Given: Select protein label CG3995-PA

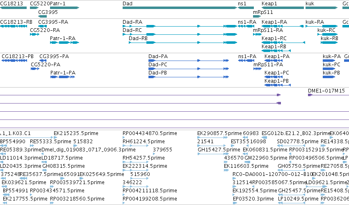Looking at the screenshot, I should pyautogui.click(x=54, y=56).
